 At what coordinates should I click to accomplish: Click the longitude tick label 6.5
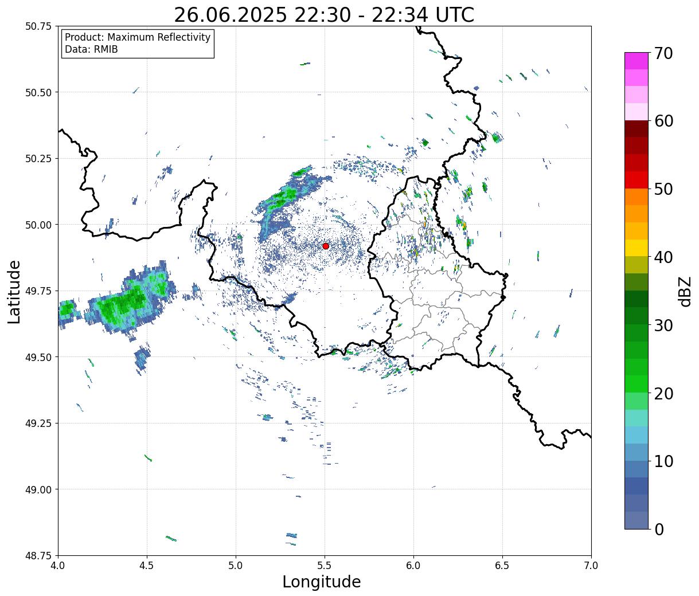click(502, 566)
